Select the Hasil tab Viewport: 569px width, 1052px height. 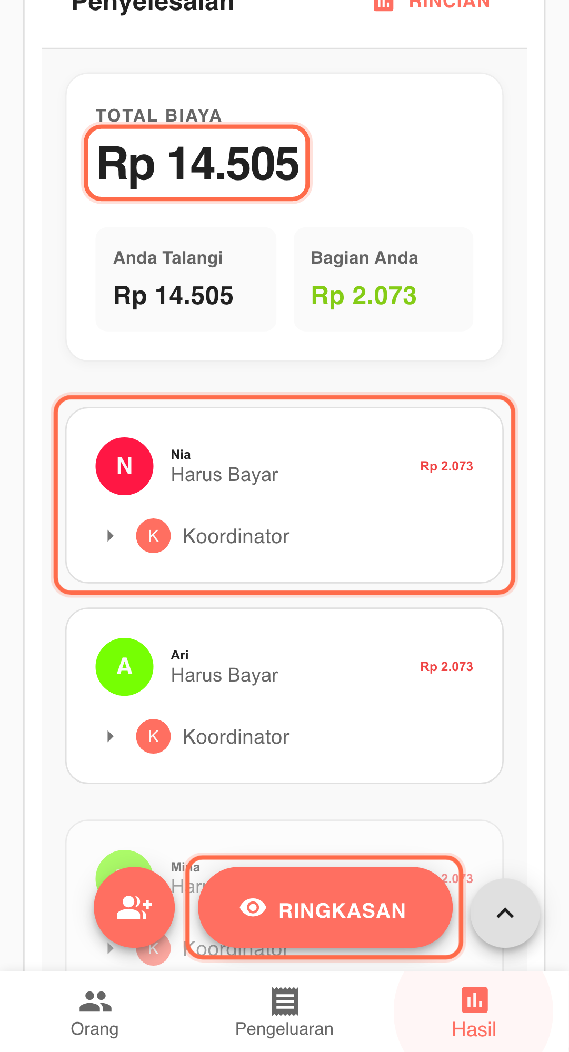474,1013
